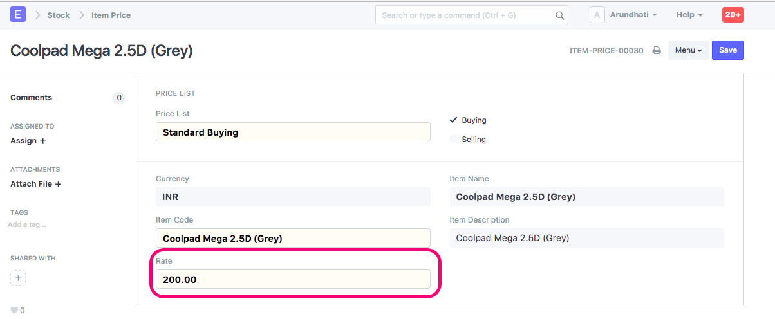The height and width of the screenshot is (319, 775).
Task: Expand the Menu dropdown
Action: click(x=688, y=50)
